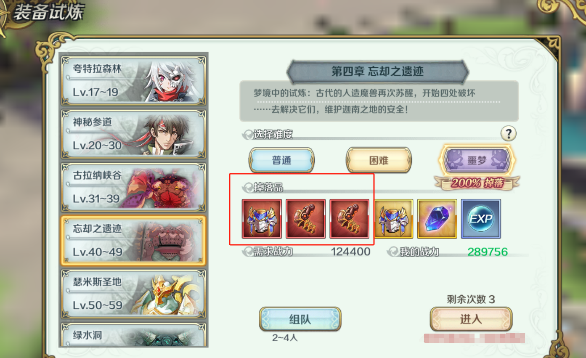
Task: Open the question mark help icon
Action: (x=508, y=134)
